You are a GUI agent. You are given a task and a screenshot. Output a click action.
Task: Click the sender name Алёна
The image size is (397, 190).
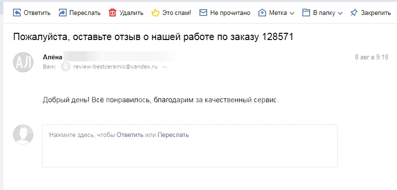point(53,57)
